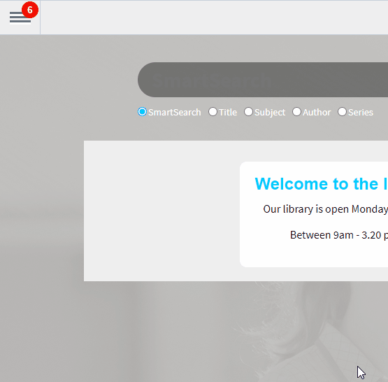Enable the Series radio button

tap(343, 112)
